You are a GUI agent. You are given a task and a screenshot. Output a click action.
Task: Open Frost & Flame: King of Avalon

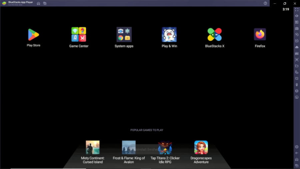tap(129, 147)
